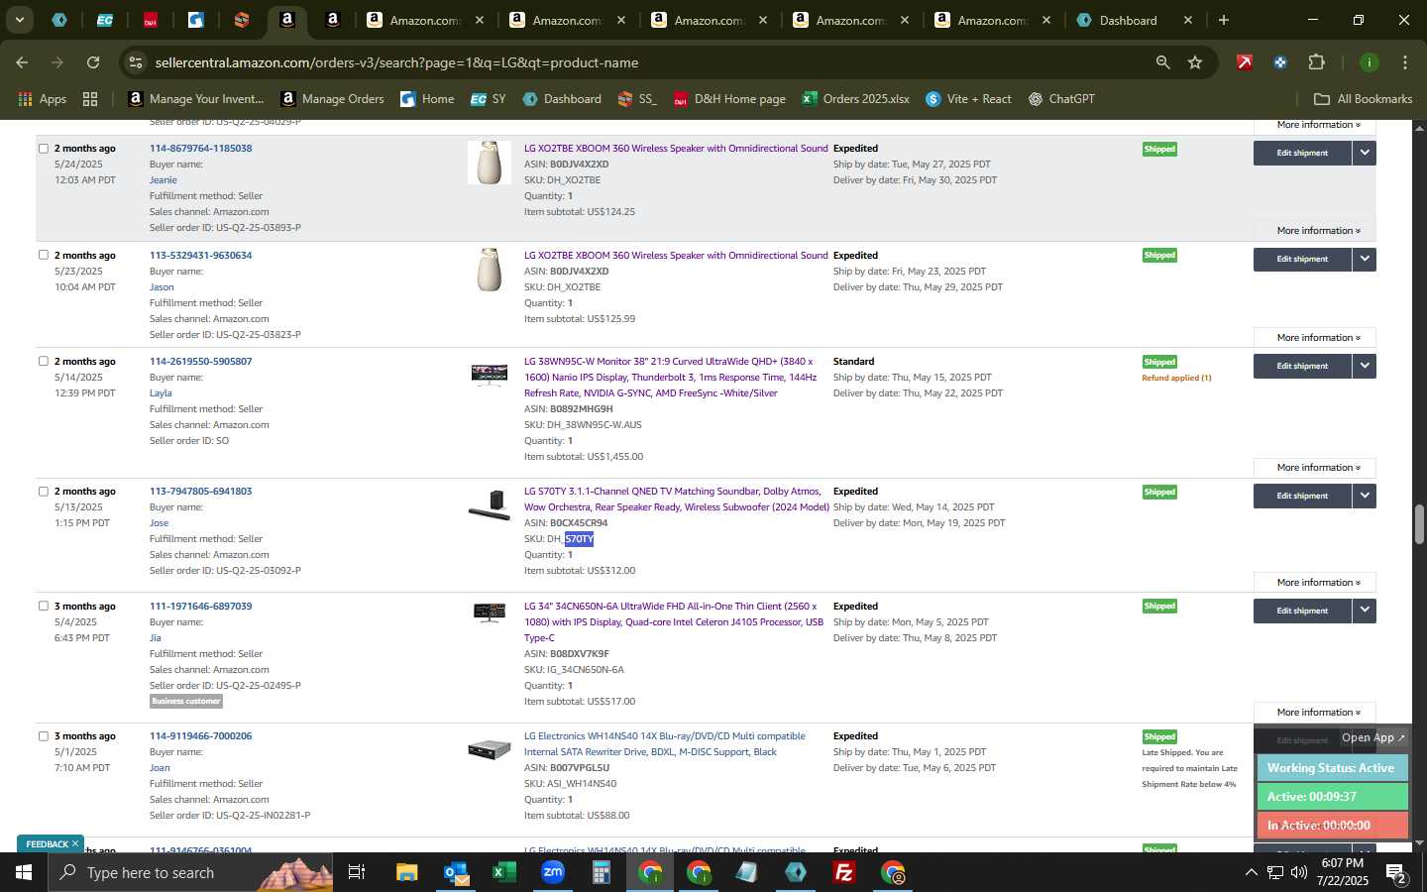
Task: Click the browser back arrow
Action: tap(22, 62)
